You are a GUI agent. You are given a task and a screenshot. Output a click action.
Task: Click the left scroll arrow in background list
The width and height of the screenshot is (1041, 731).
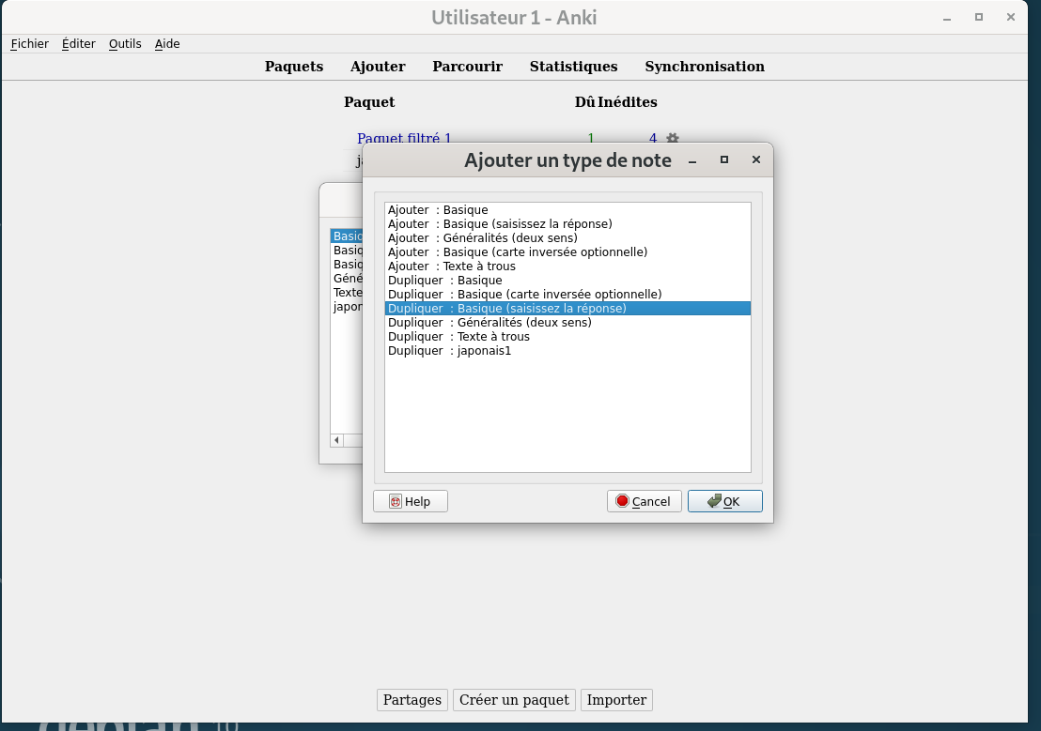tap(336, 440)
